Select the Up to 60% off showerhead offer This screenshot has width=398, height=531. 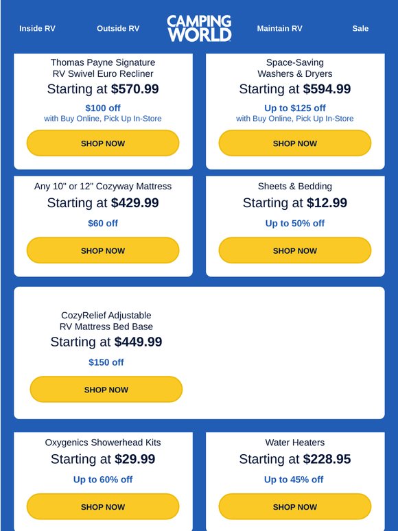pos(103,479)
